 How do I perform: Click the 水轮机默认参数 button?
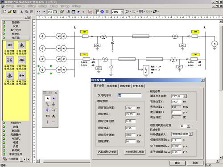[x=135, y=152]
